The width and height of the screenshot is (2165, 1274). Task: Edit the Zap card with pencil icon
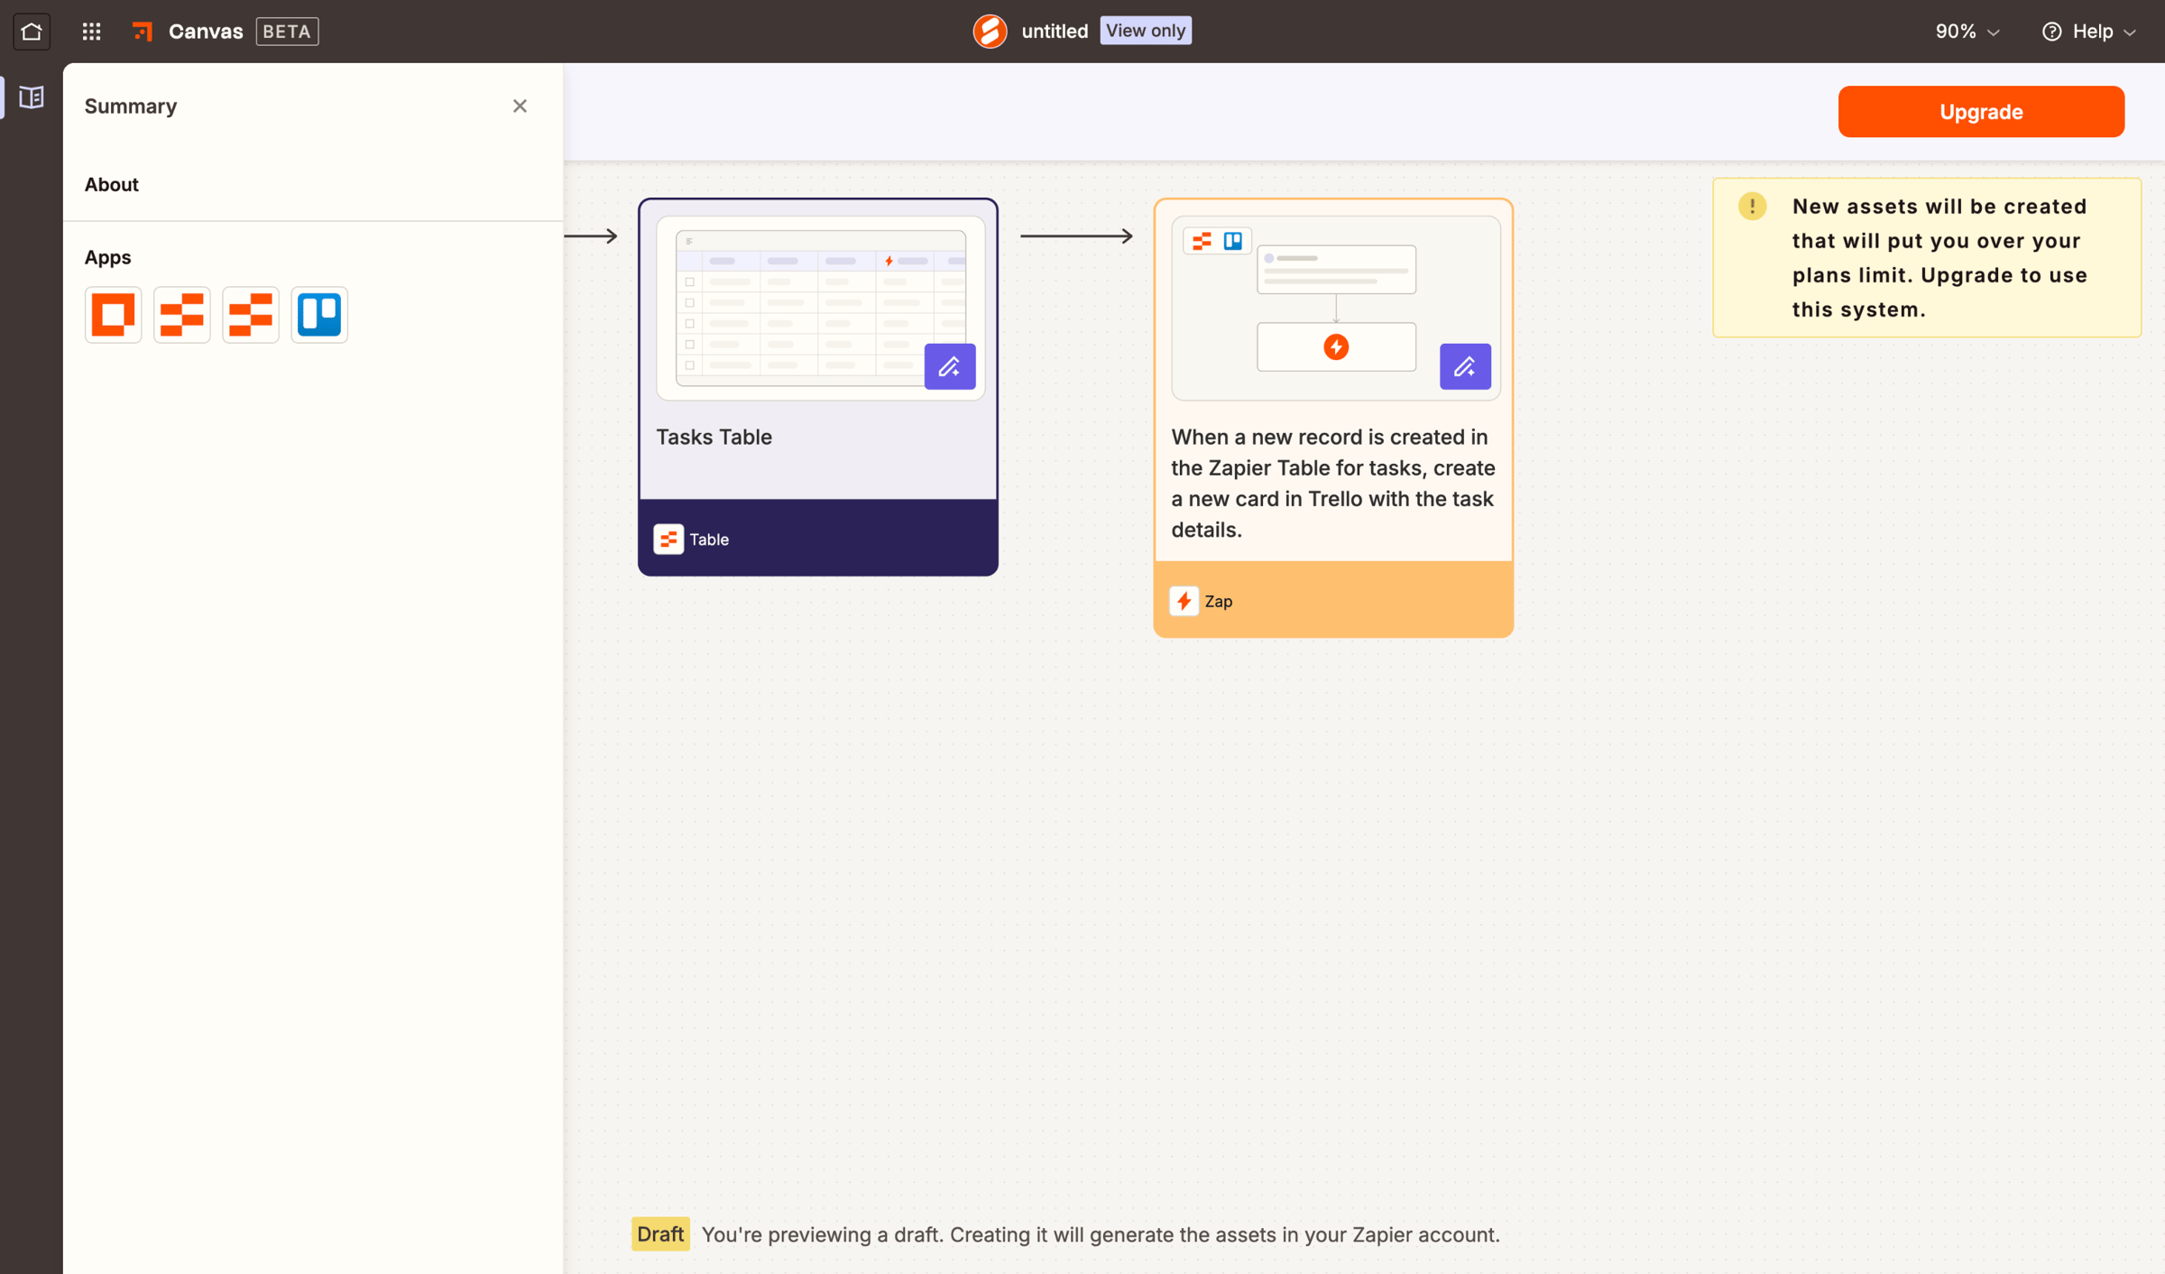(x=1465, y=366)
